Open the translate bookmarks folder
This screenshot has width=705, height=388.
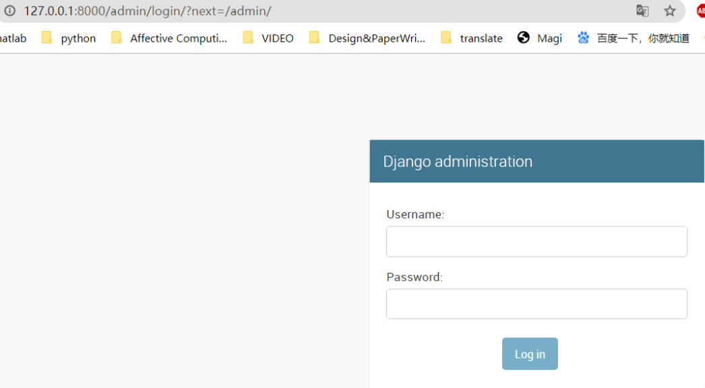[472, 38]
